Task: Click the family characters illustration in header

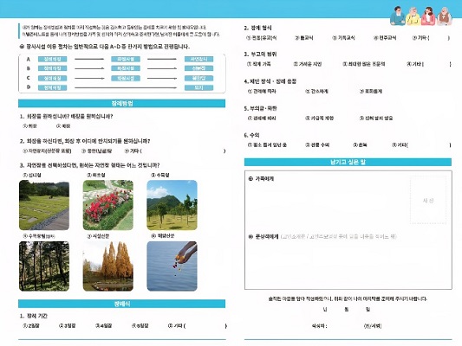Action: (421, 16)
